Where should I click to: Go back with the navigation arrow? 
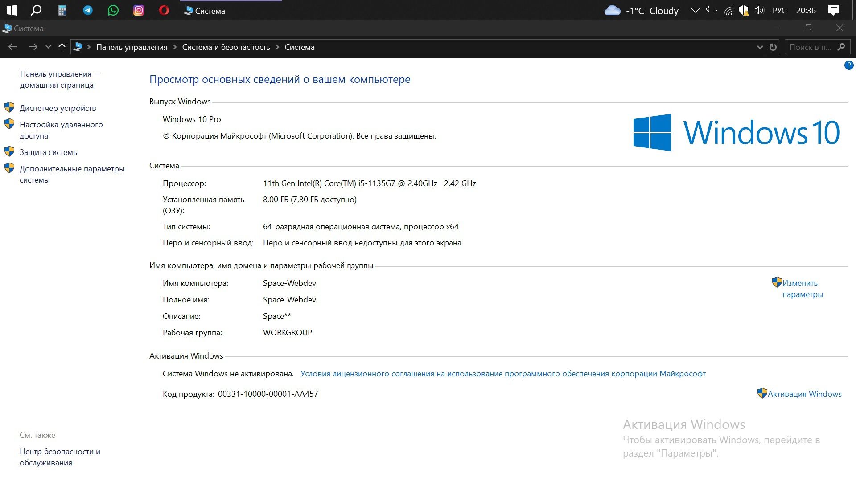[12, 47]
